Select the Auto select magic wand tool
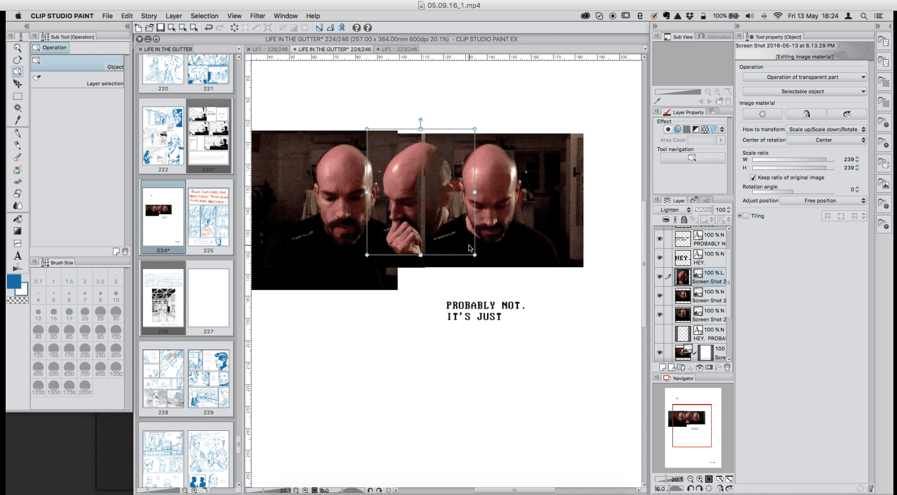897x495 pixels. pyautogui.click(x=18, y=108)
